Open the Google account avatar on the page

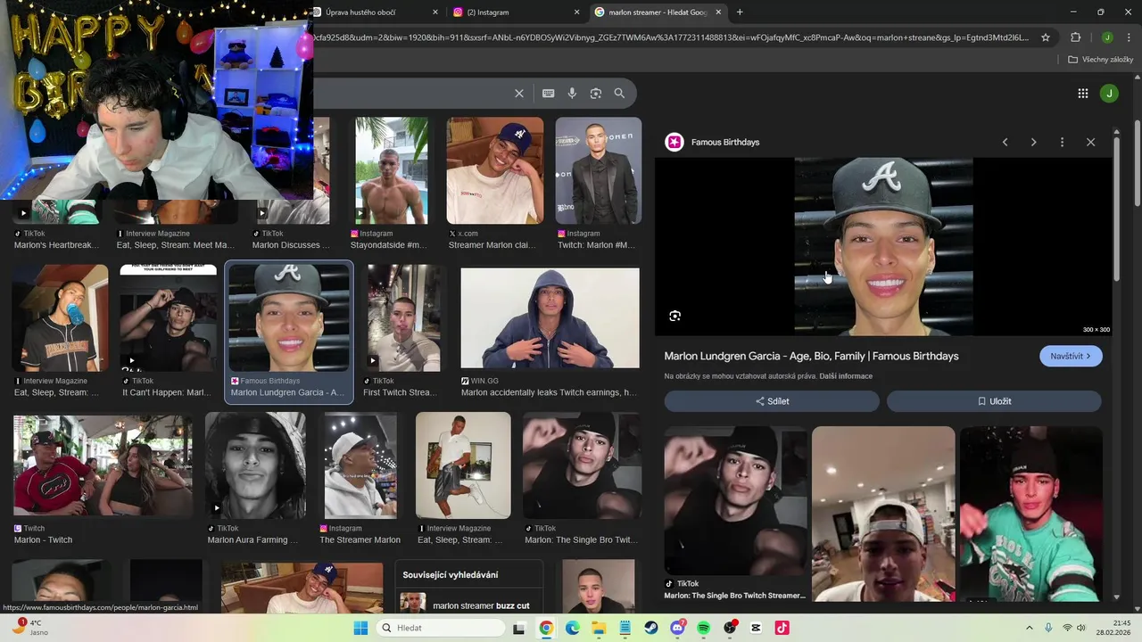pyautogui.click(x=1109, y=93)
